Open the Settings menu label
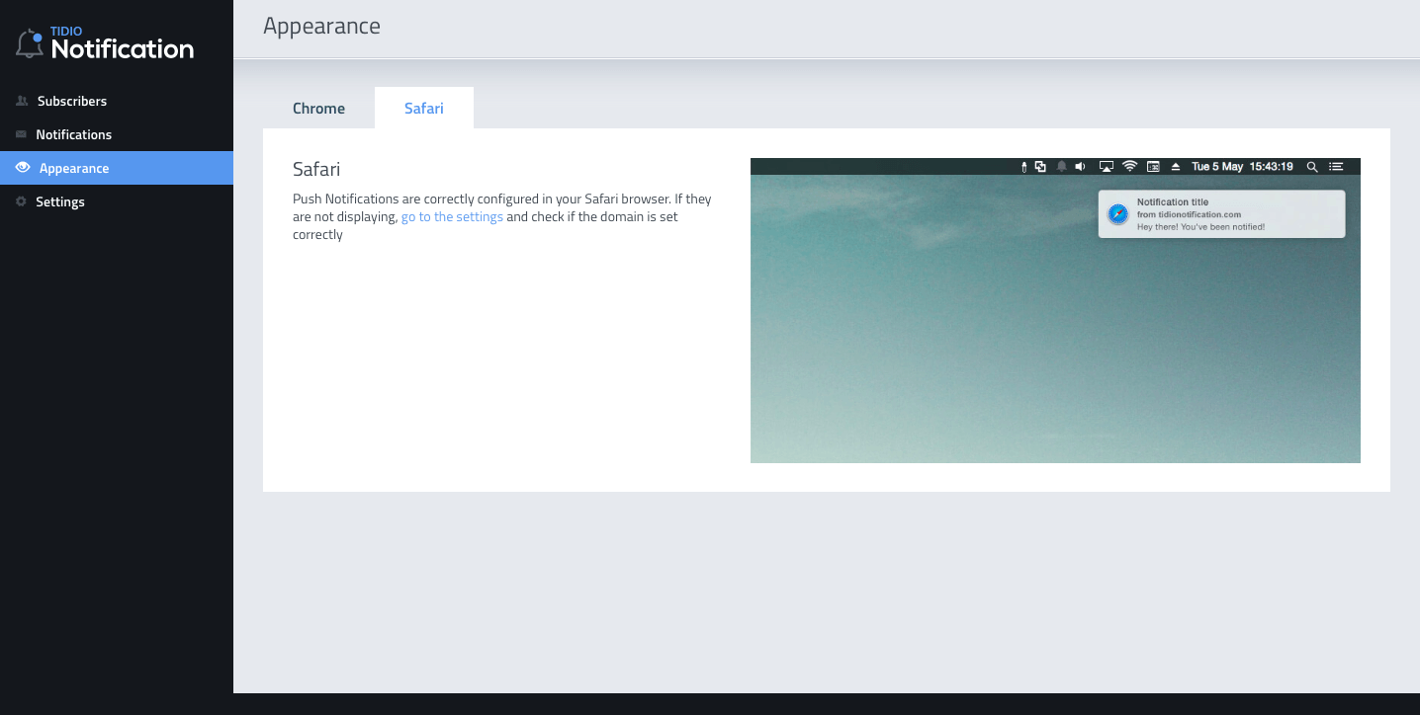 (x=60, y=201)
